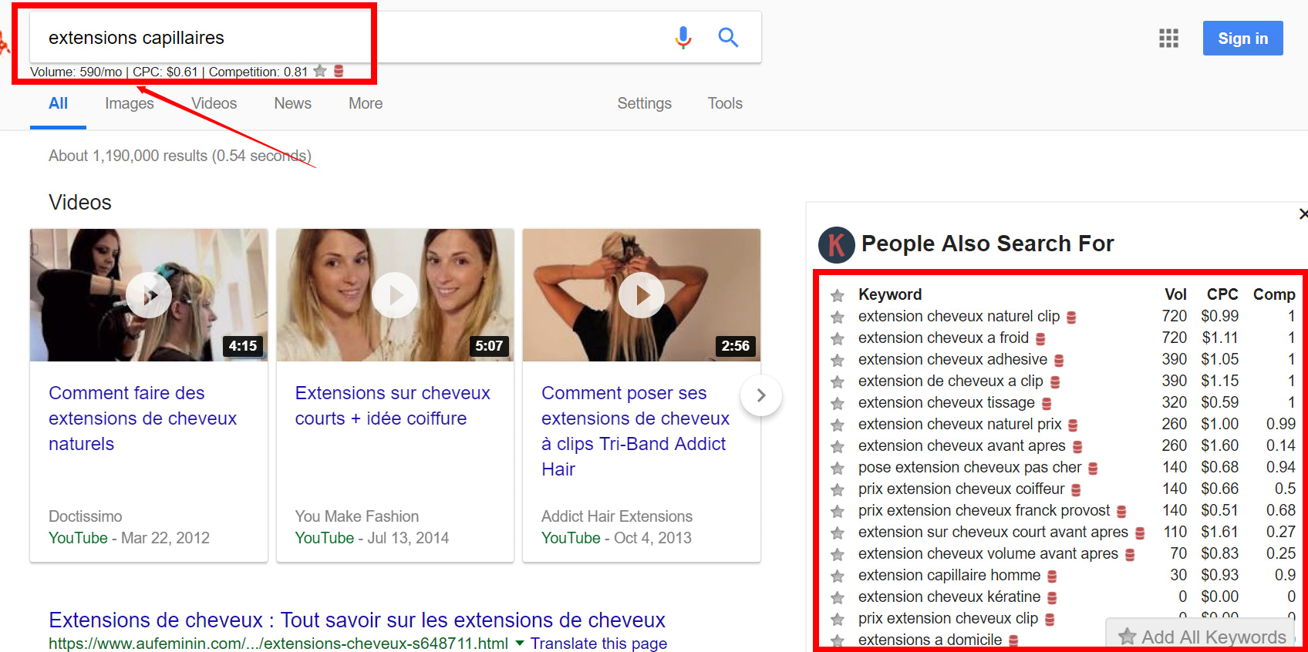Open 'Comment poser ses extensions' Tri-Band video link
The width and height of the screenshot is (1308, 652).
(635, 431)
